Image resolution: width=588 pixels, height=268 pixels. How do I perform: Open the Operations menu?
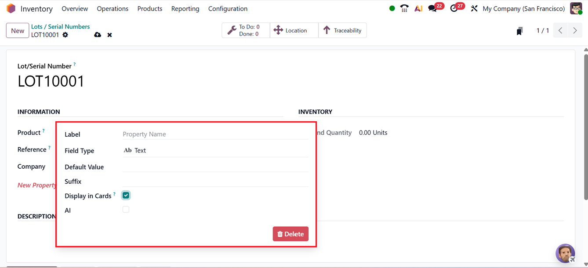[x=113, y=8]
